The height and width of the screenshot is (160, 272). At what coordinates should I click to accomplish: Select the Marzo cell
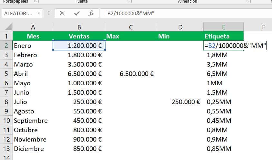tap(33, 64)
